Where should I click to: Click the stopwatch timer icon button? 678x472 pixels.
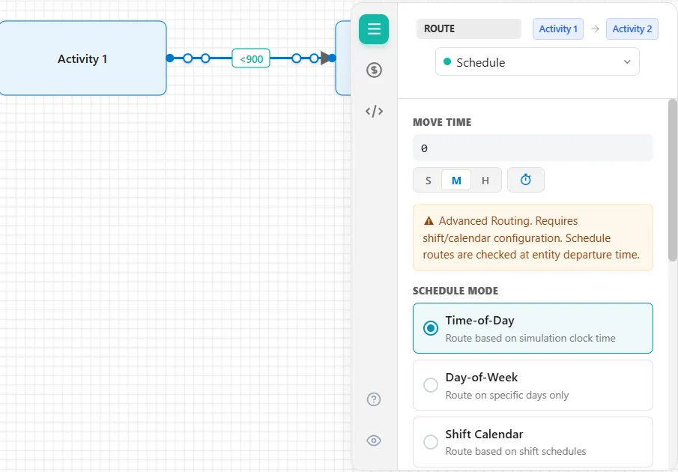coord(526,180)
